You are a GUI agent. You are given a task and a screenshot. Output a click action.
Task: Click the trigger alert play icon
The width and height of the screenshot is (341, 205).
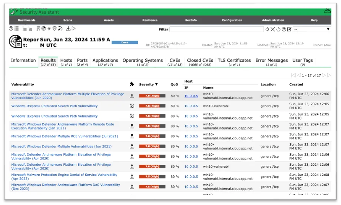pyautogui.click(x=74, y=28)
